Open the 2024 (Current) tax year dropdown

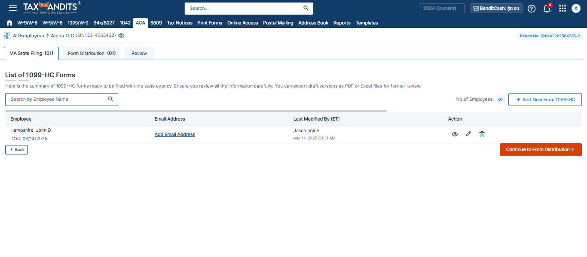click(442, 8)
